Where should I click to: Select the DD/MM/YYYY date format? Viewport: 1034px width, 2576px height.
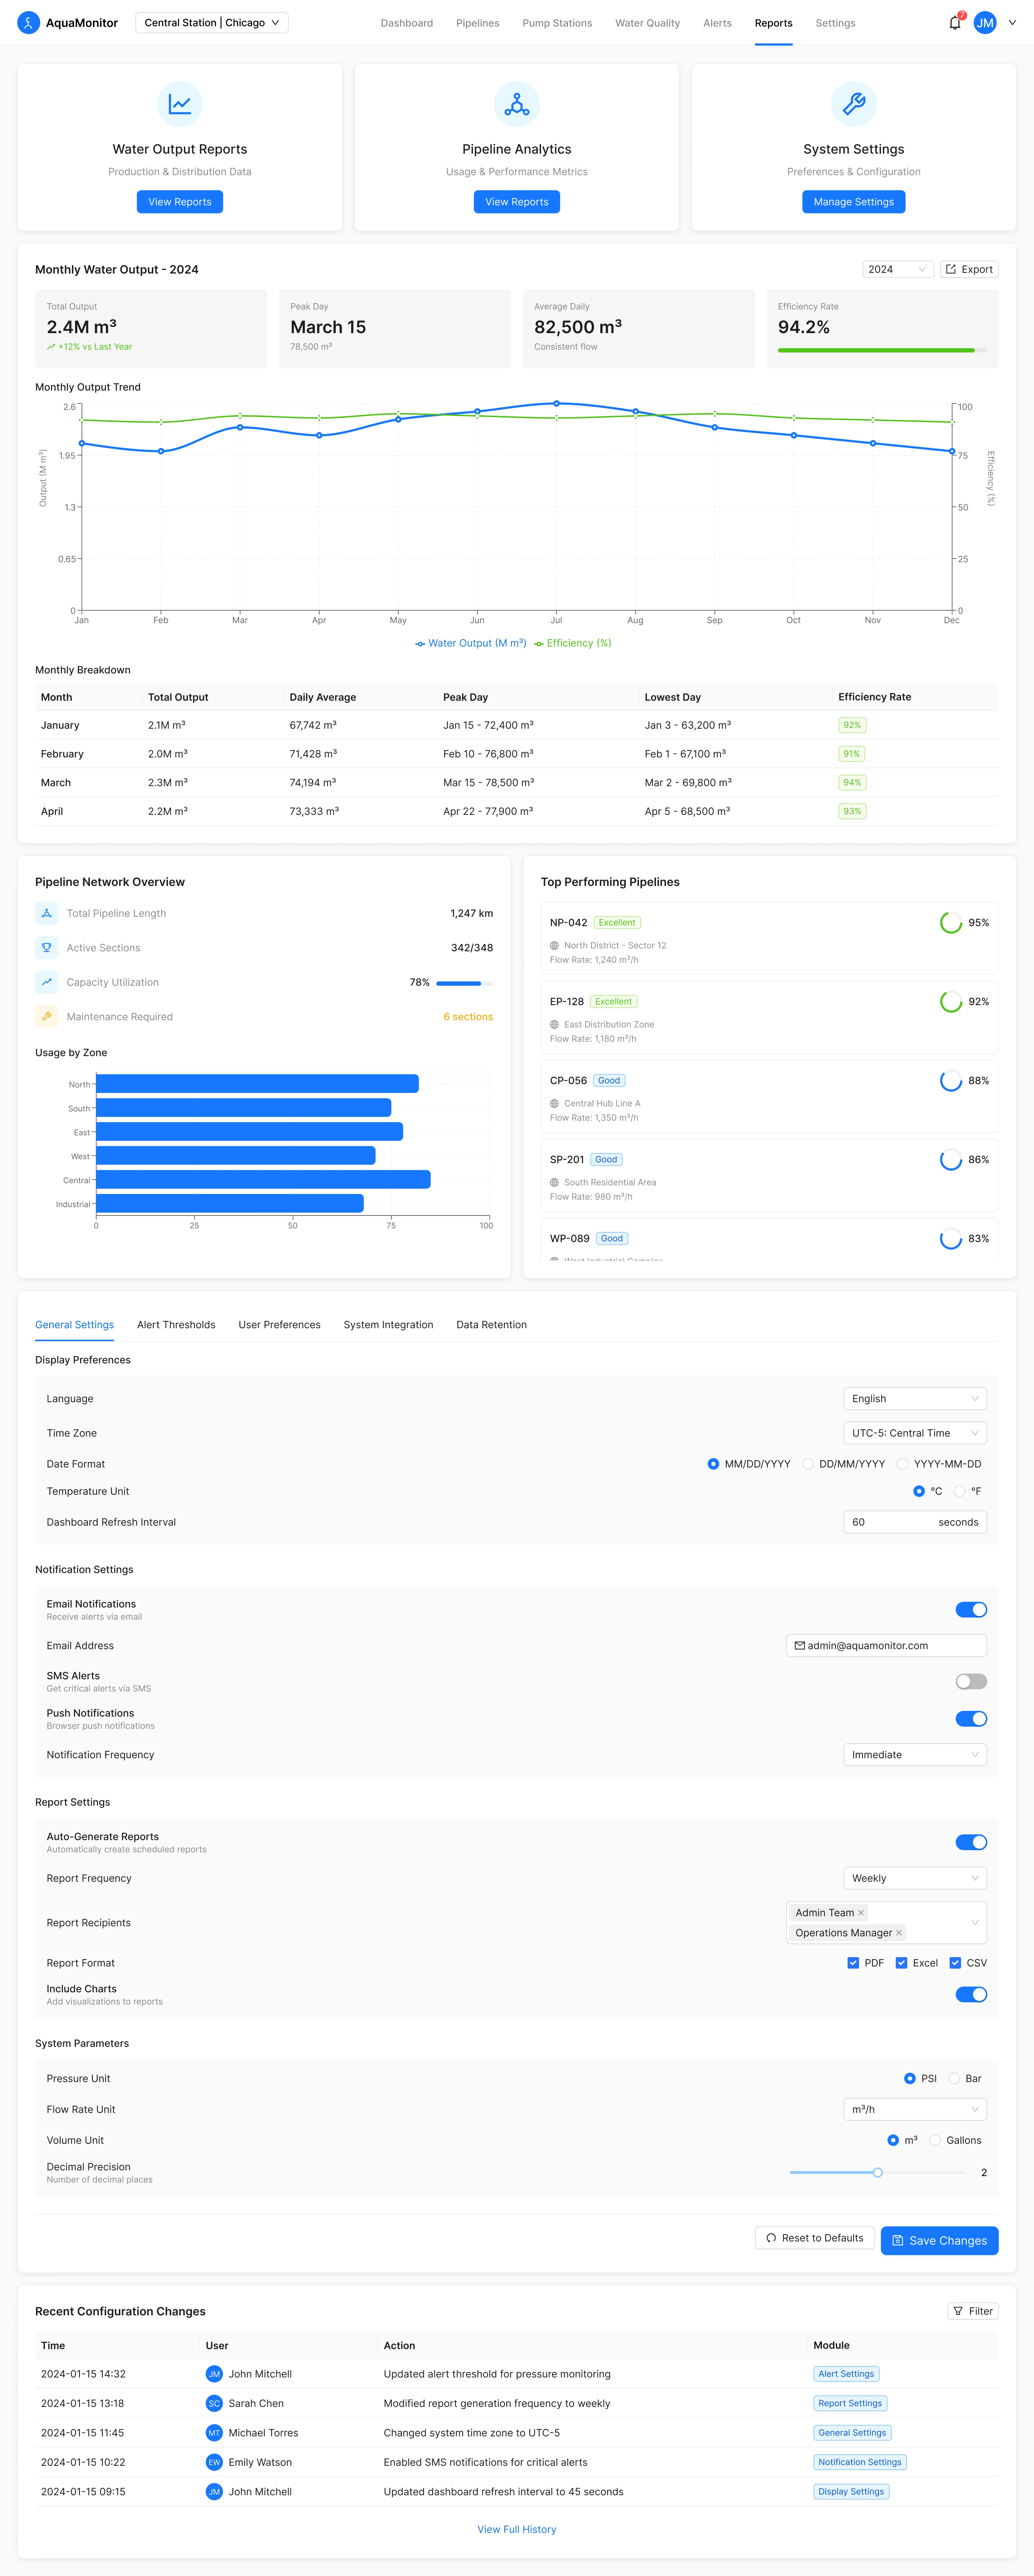tap(808, 1464)
